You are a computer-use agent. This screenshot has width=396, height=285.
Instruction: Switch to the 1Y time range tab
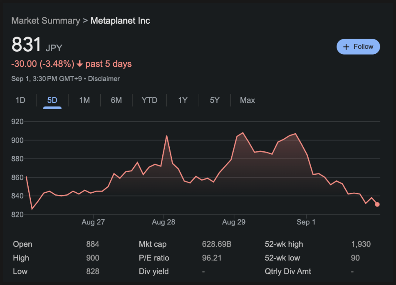(x=183, y=100)
